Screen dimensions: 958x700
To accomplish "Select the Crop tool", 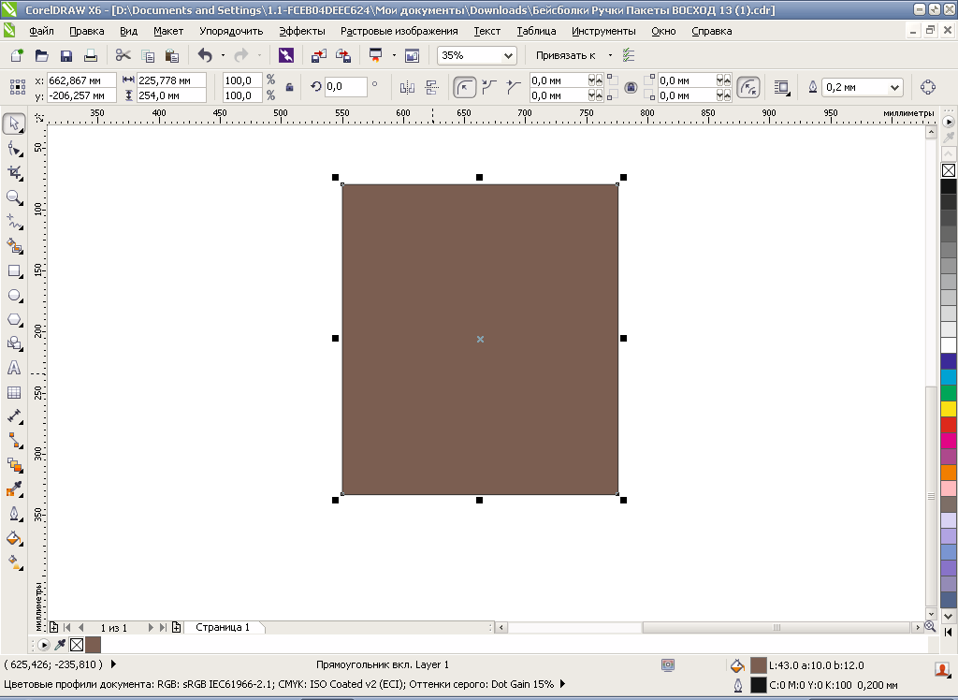I will [14, 173].
